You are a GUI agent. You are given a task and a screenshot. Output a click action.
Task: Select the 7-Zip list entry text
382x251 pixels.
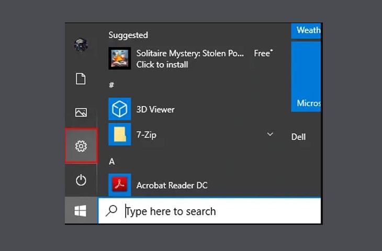coord(147,135)
